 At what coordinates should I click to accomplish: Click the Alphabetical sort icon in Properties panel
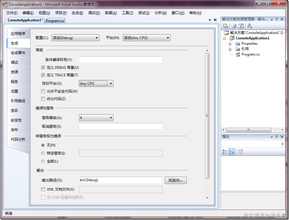coord(232,152)
